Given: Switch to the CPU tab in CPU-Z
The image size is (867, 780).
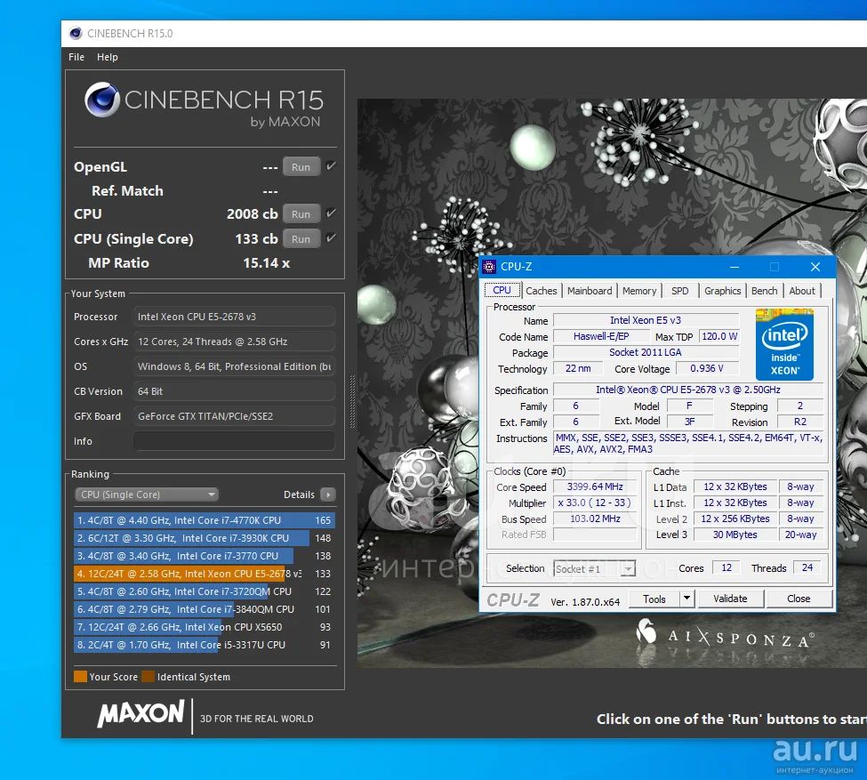Looking at the screenshot, I should pos(502,291).
